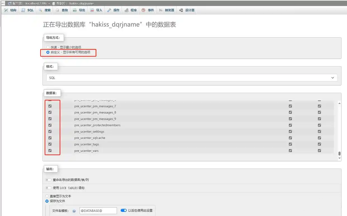Toggle 重命名导出的数据库/表/列 switch
Image resolution: width=347 pixels, height=216 pixels.
coord(49,180)
